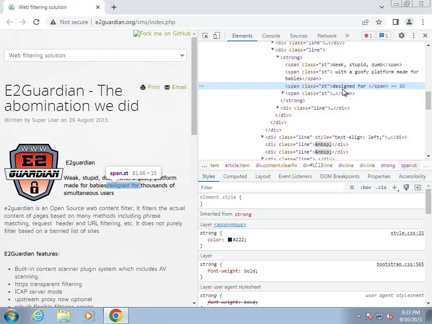Image resolution: width=432 pixels, height=324 pixels.
Task: Show more DevTools tabs chevron
Action: (x=347, y=35)
